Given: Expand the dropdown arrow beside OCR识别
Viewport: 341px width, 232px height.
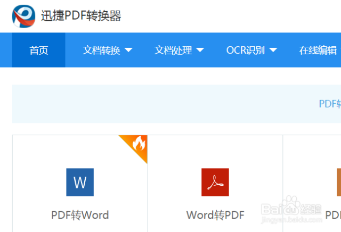Looking at the screenshot, I should click(273, 50).
